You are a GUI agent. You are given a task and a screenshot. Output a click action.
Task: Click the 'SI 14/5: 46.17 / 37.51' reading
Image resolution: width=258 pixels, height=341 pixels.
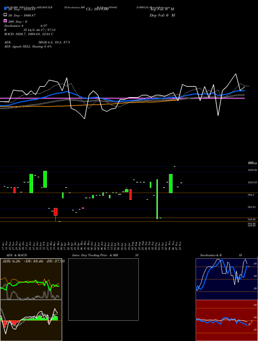click(x=39, y=30)
